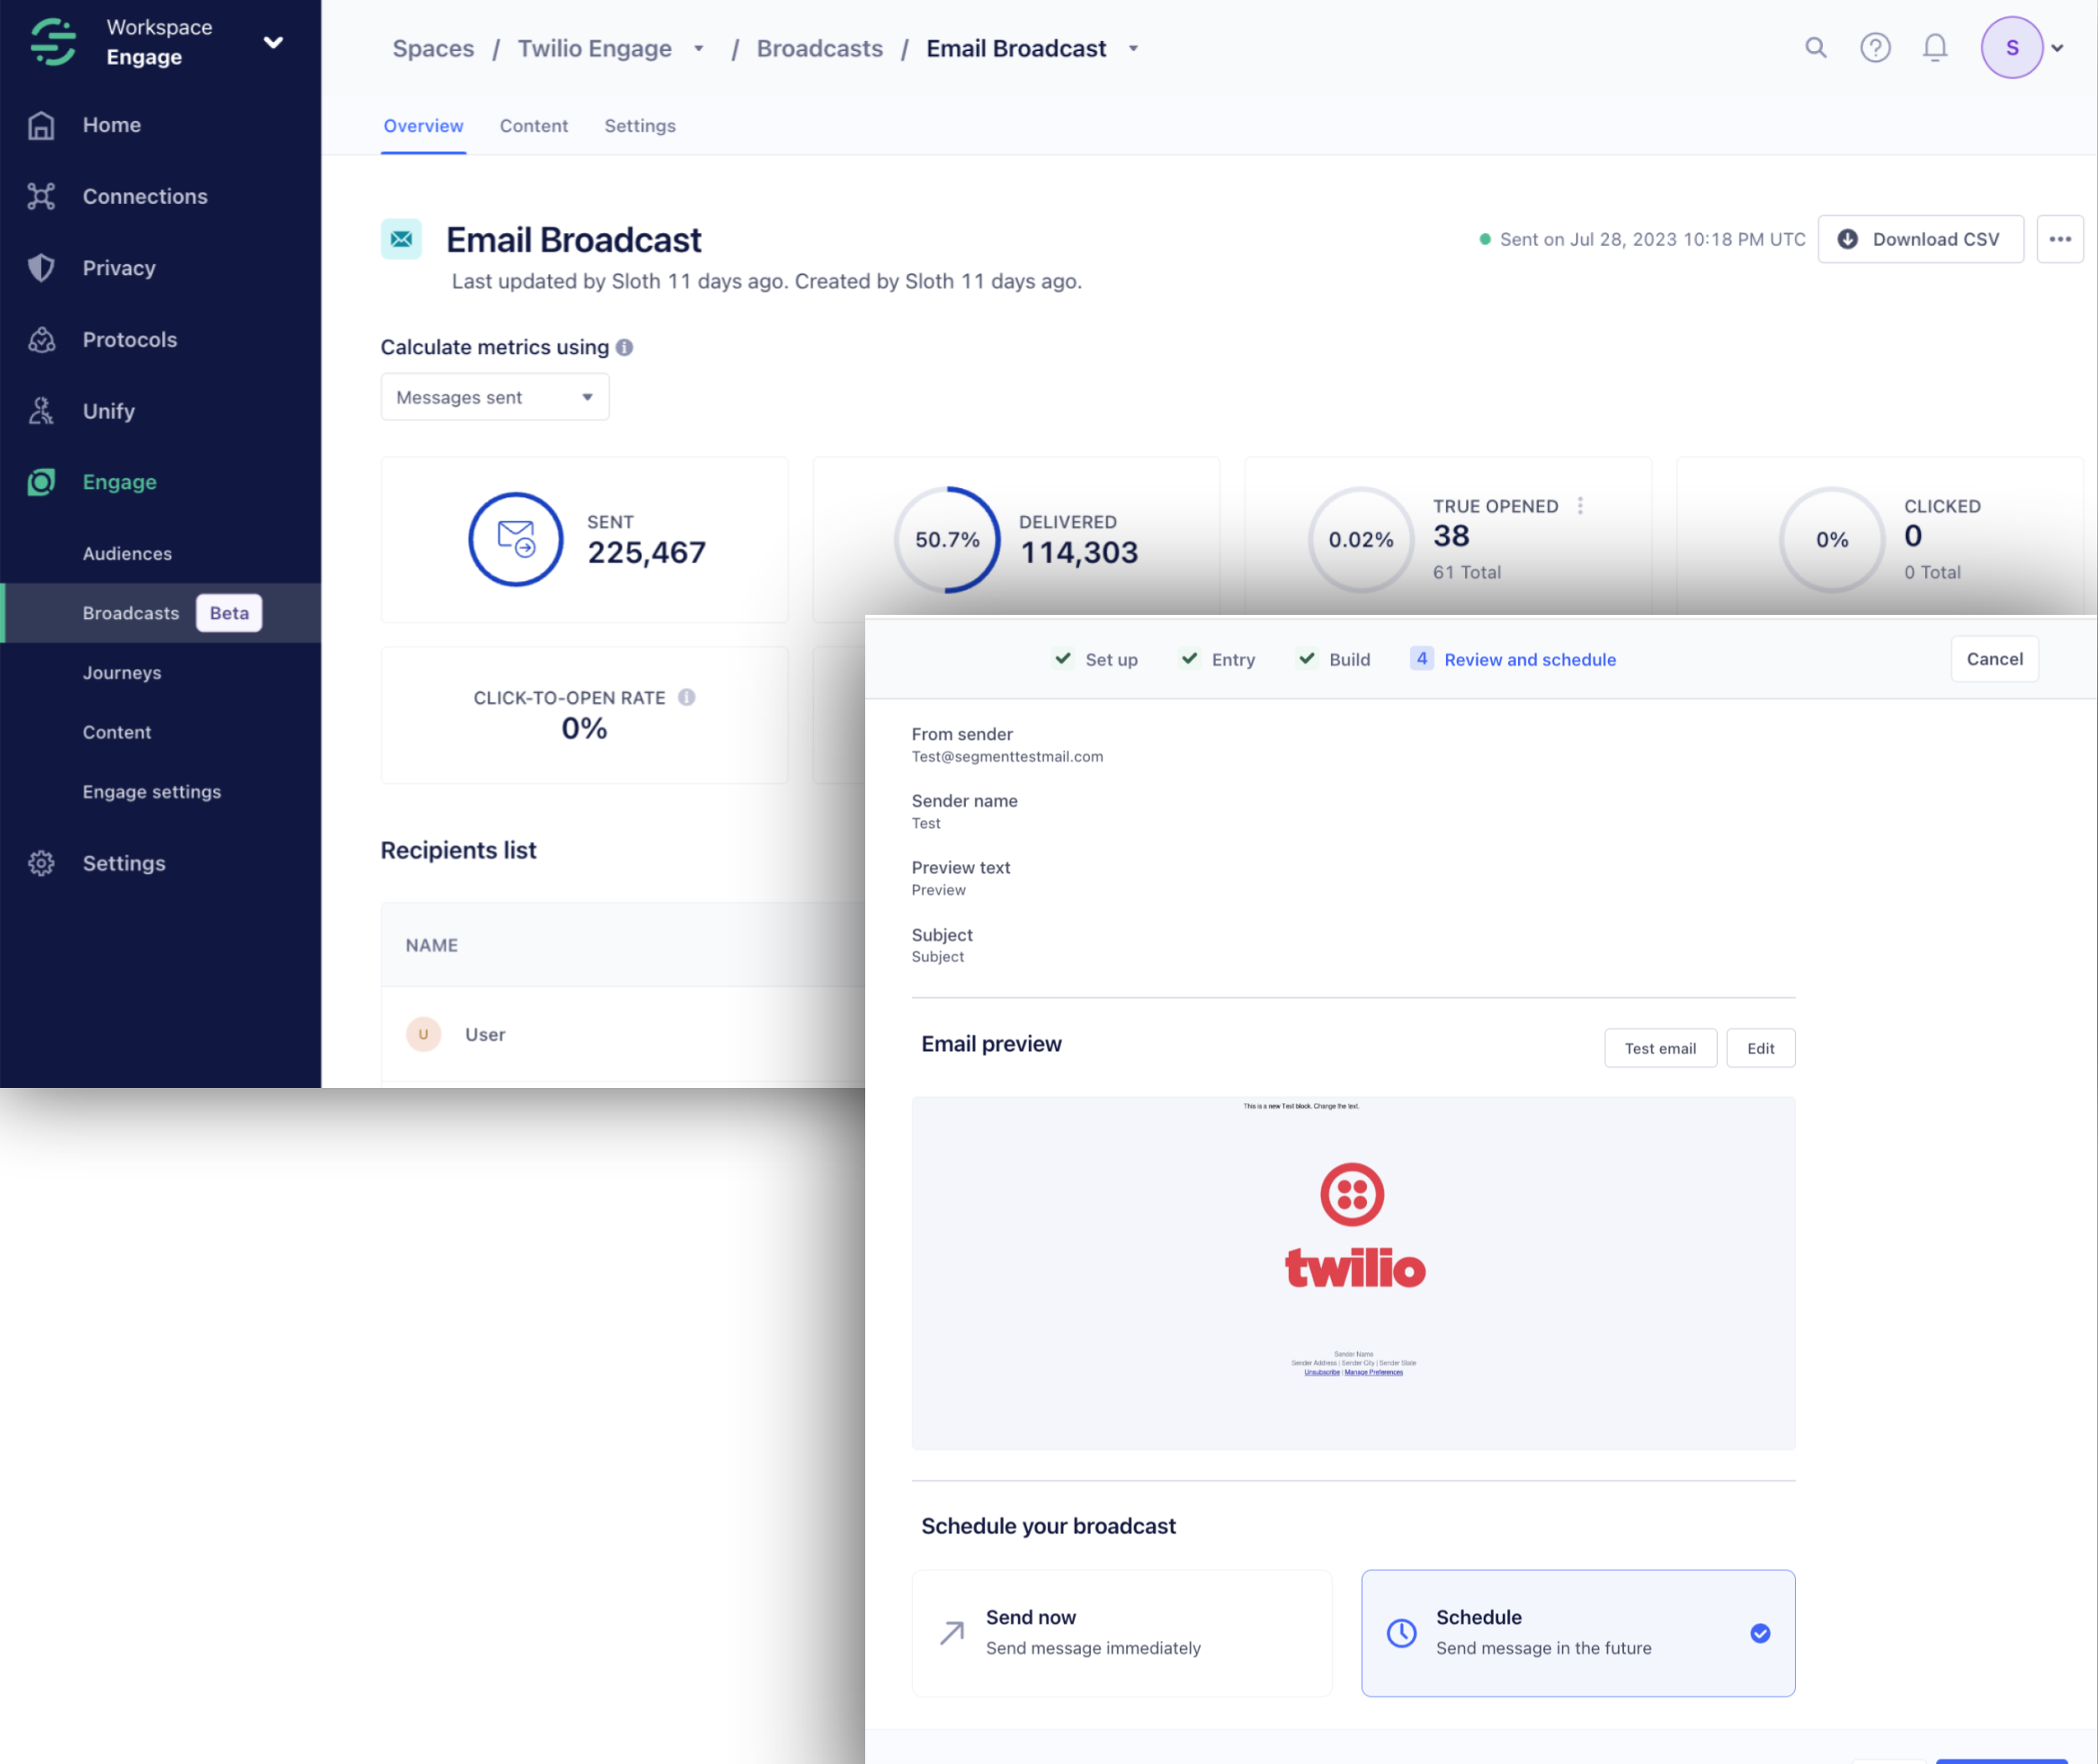The image size is (2098, 1764).
Task: Open the Journeys sidebar item
Action: (122, 673)
